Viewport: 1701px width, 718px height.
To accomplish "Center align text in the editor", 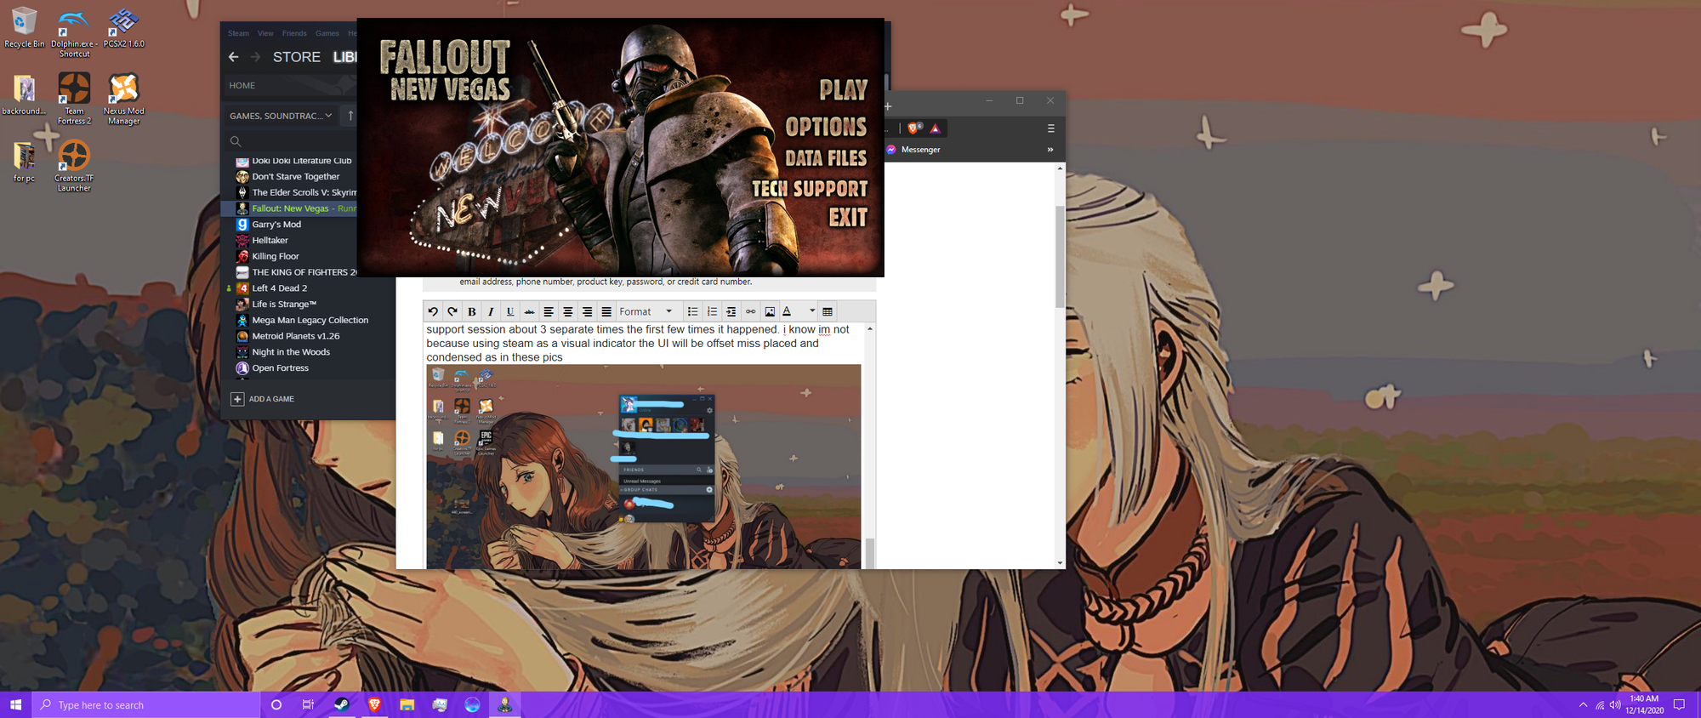I will [x=568, y=311].
